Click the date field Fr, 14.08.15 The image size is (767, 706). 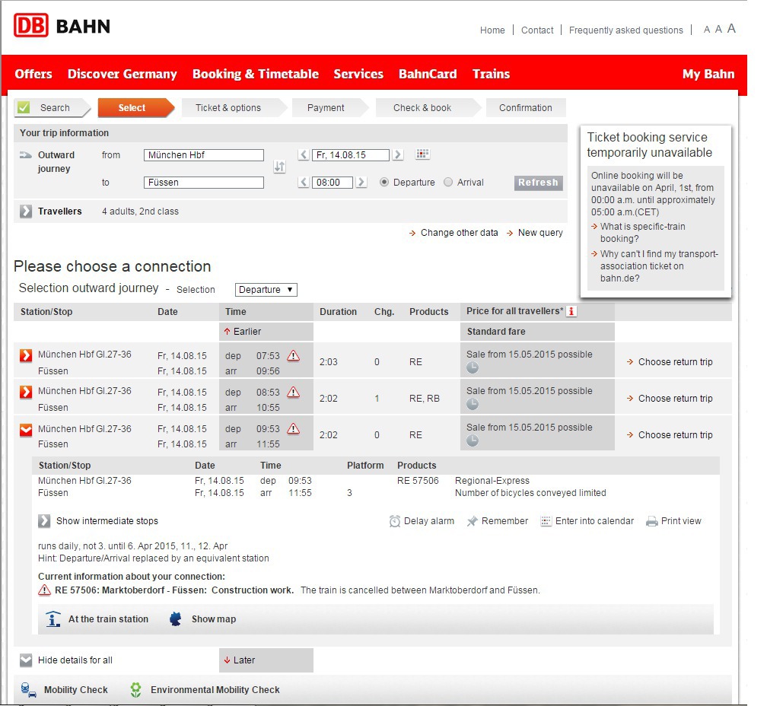[351, 155]
